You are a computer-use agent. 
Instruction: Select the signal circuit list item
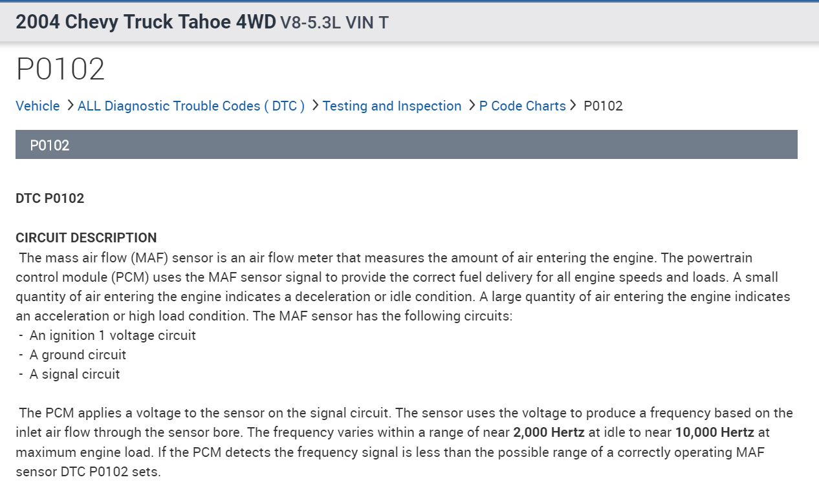click(x=74, y=374)
